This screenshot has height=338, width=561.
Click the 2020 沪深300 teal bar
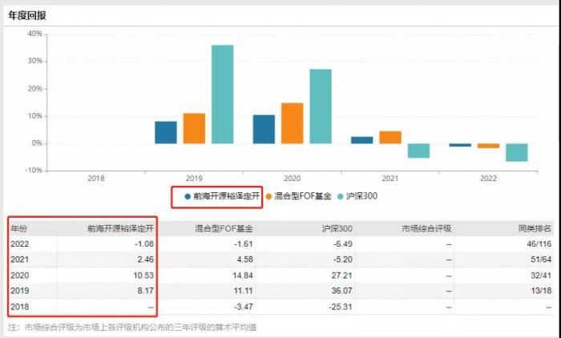[x=321, y=107]
